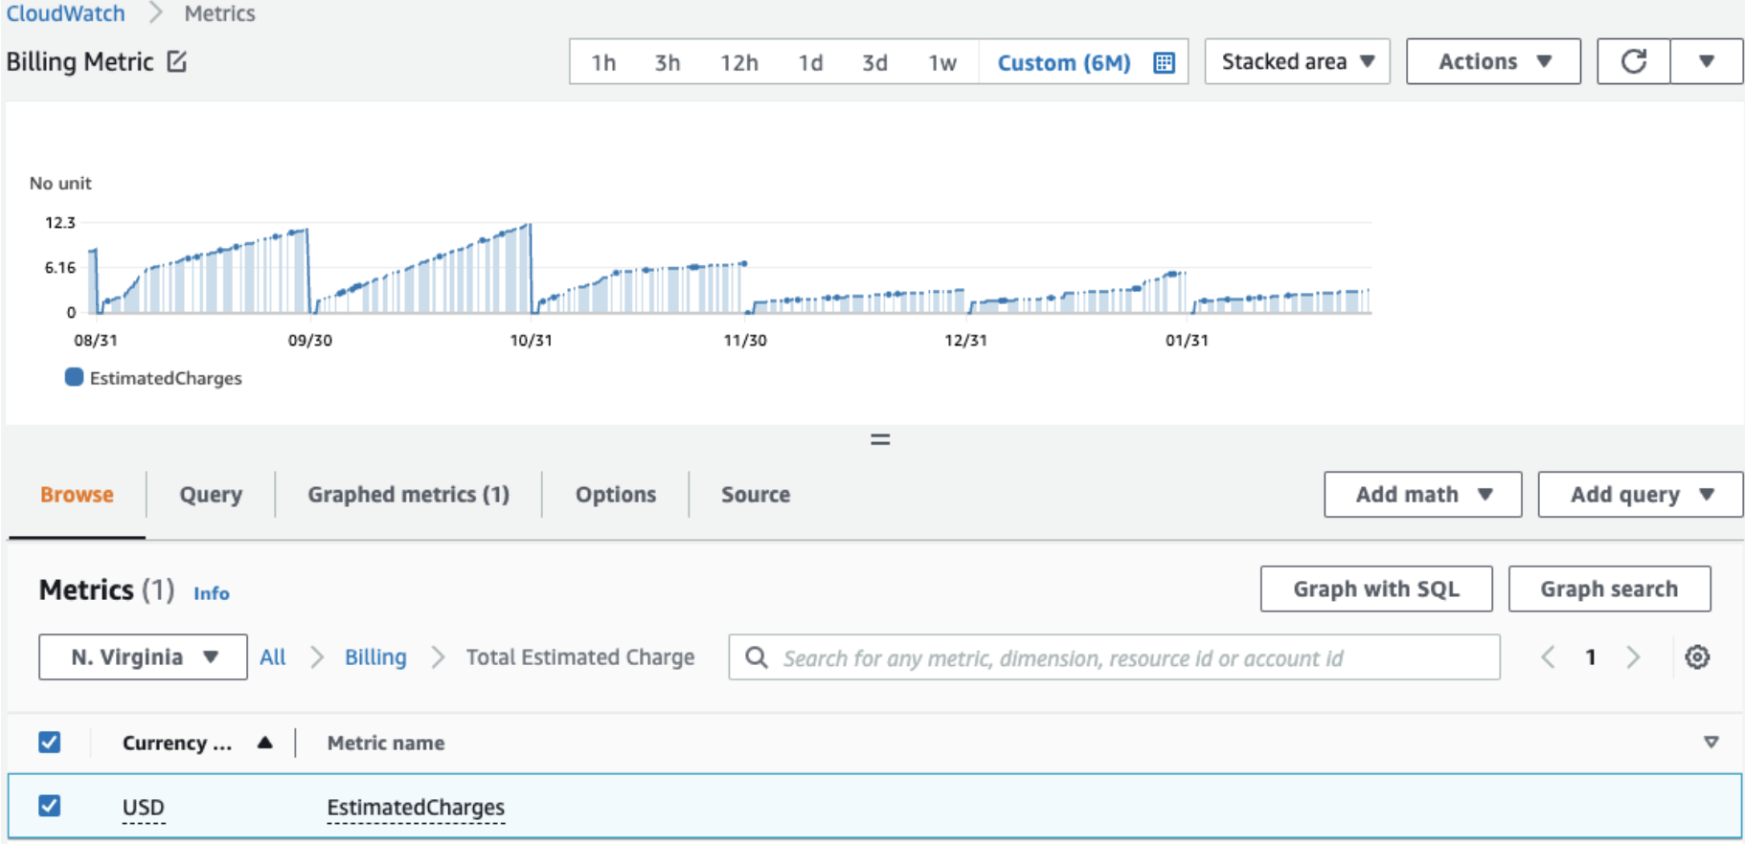Follow the Billing breadcrumb link

[x=375, y=657]
